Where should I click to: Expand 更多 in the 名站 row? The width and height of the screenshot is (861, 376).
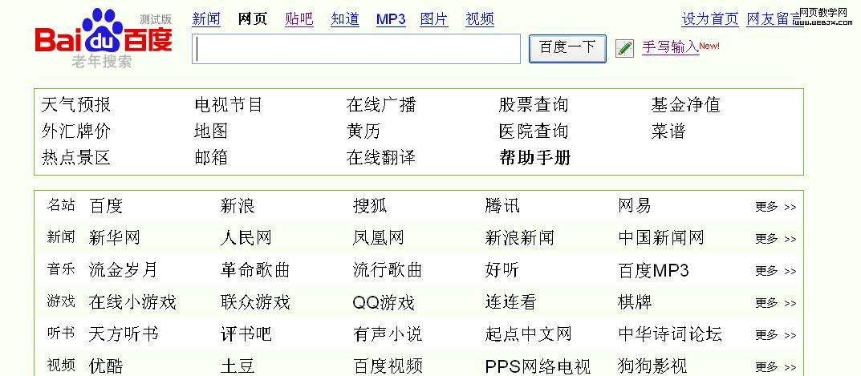tap(774, 207)
